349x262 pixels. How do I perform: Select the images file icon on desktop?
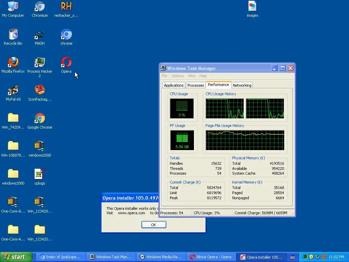252,9
